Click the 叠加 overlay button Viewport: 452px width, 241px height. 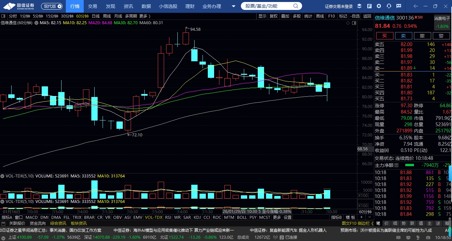coord(285,16)
